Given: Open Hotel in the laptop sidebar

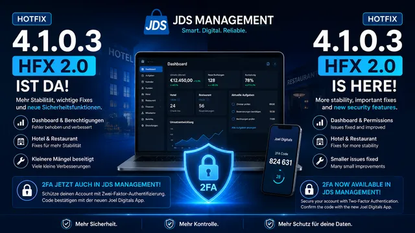Looking at the screenshot, I should 151,94.
